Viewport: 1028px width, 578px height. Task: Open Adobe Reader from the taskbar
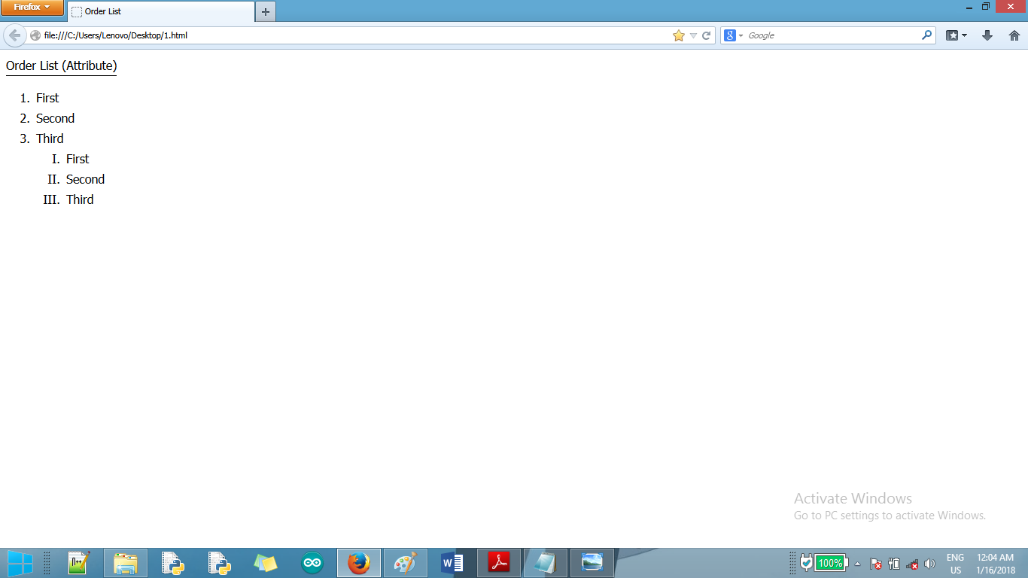499,563
